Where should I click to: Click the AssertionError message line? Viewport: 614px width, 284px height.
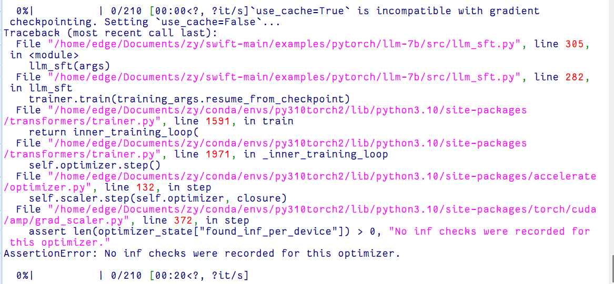[x=202, y=254]
